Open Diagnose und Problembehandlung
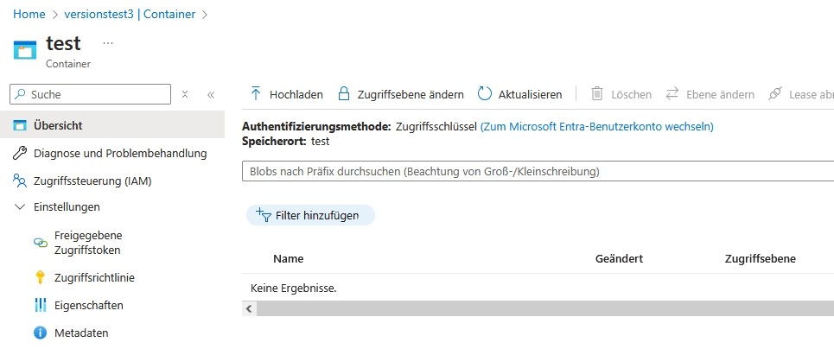This screenshot has height=355, width=834. click(120, 154)
